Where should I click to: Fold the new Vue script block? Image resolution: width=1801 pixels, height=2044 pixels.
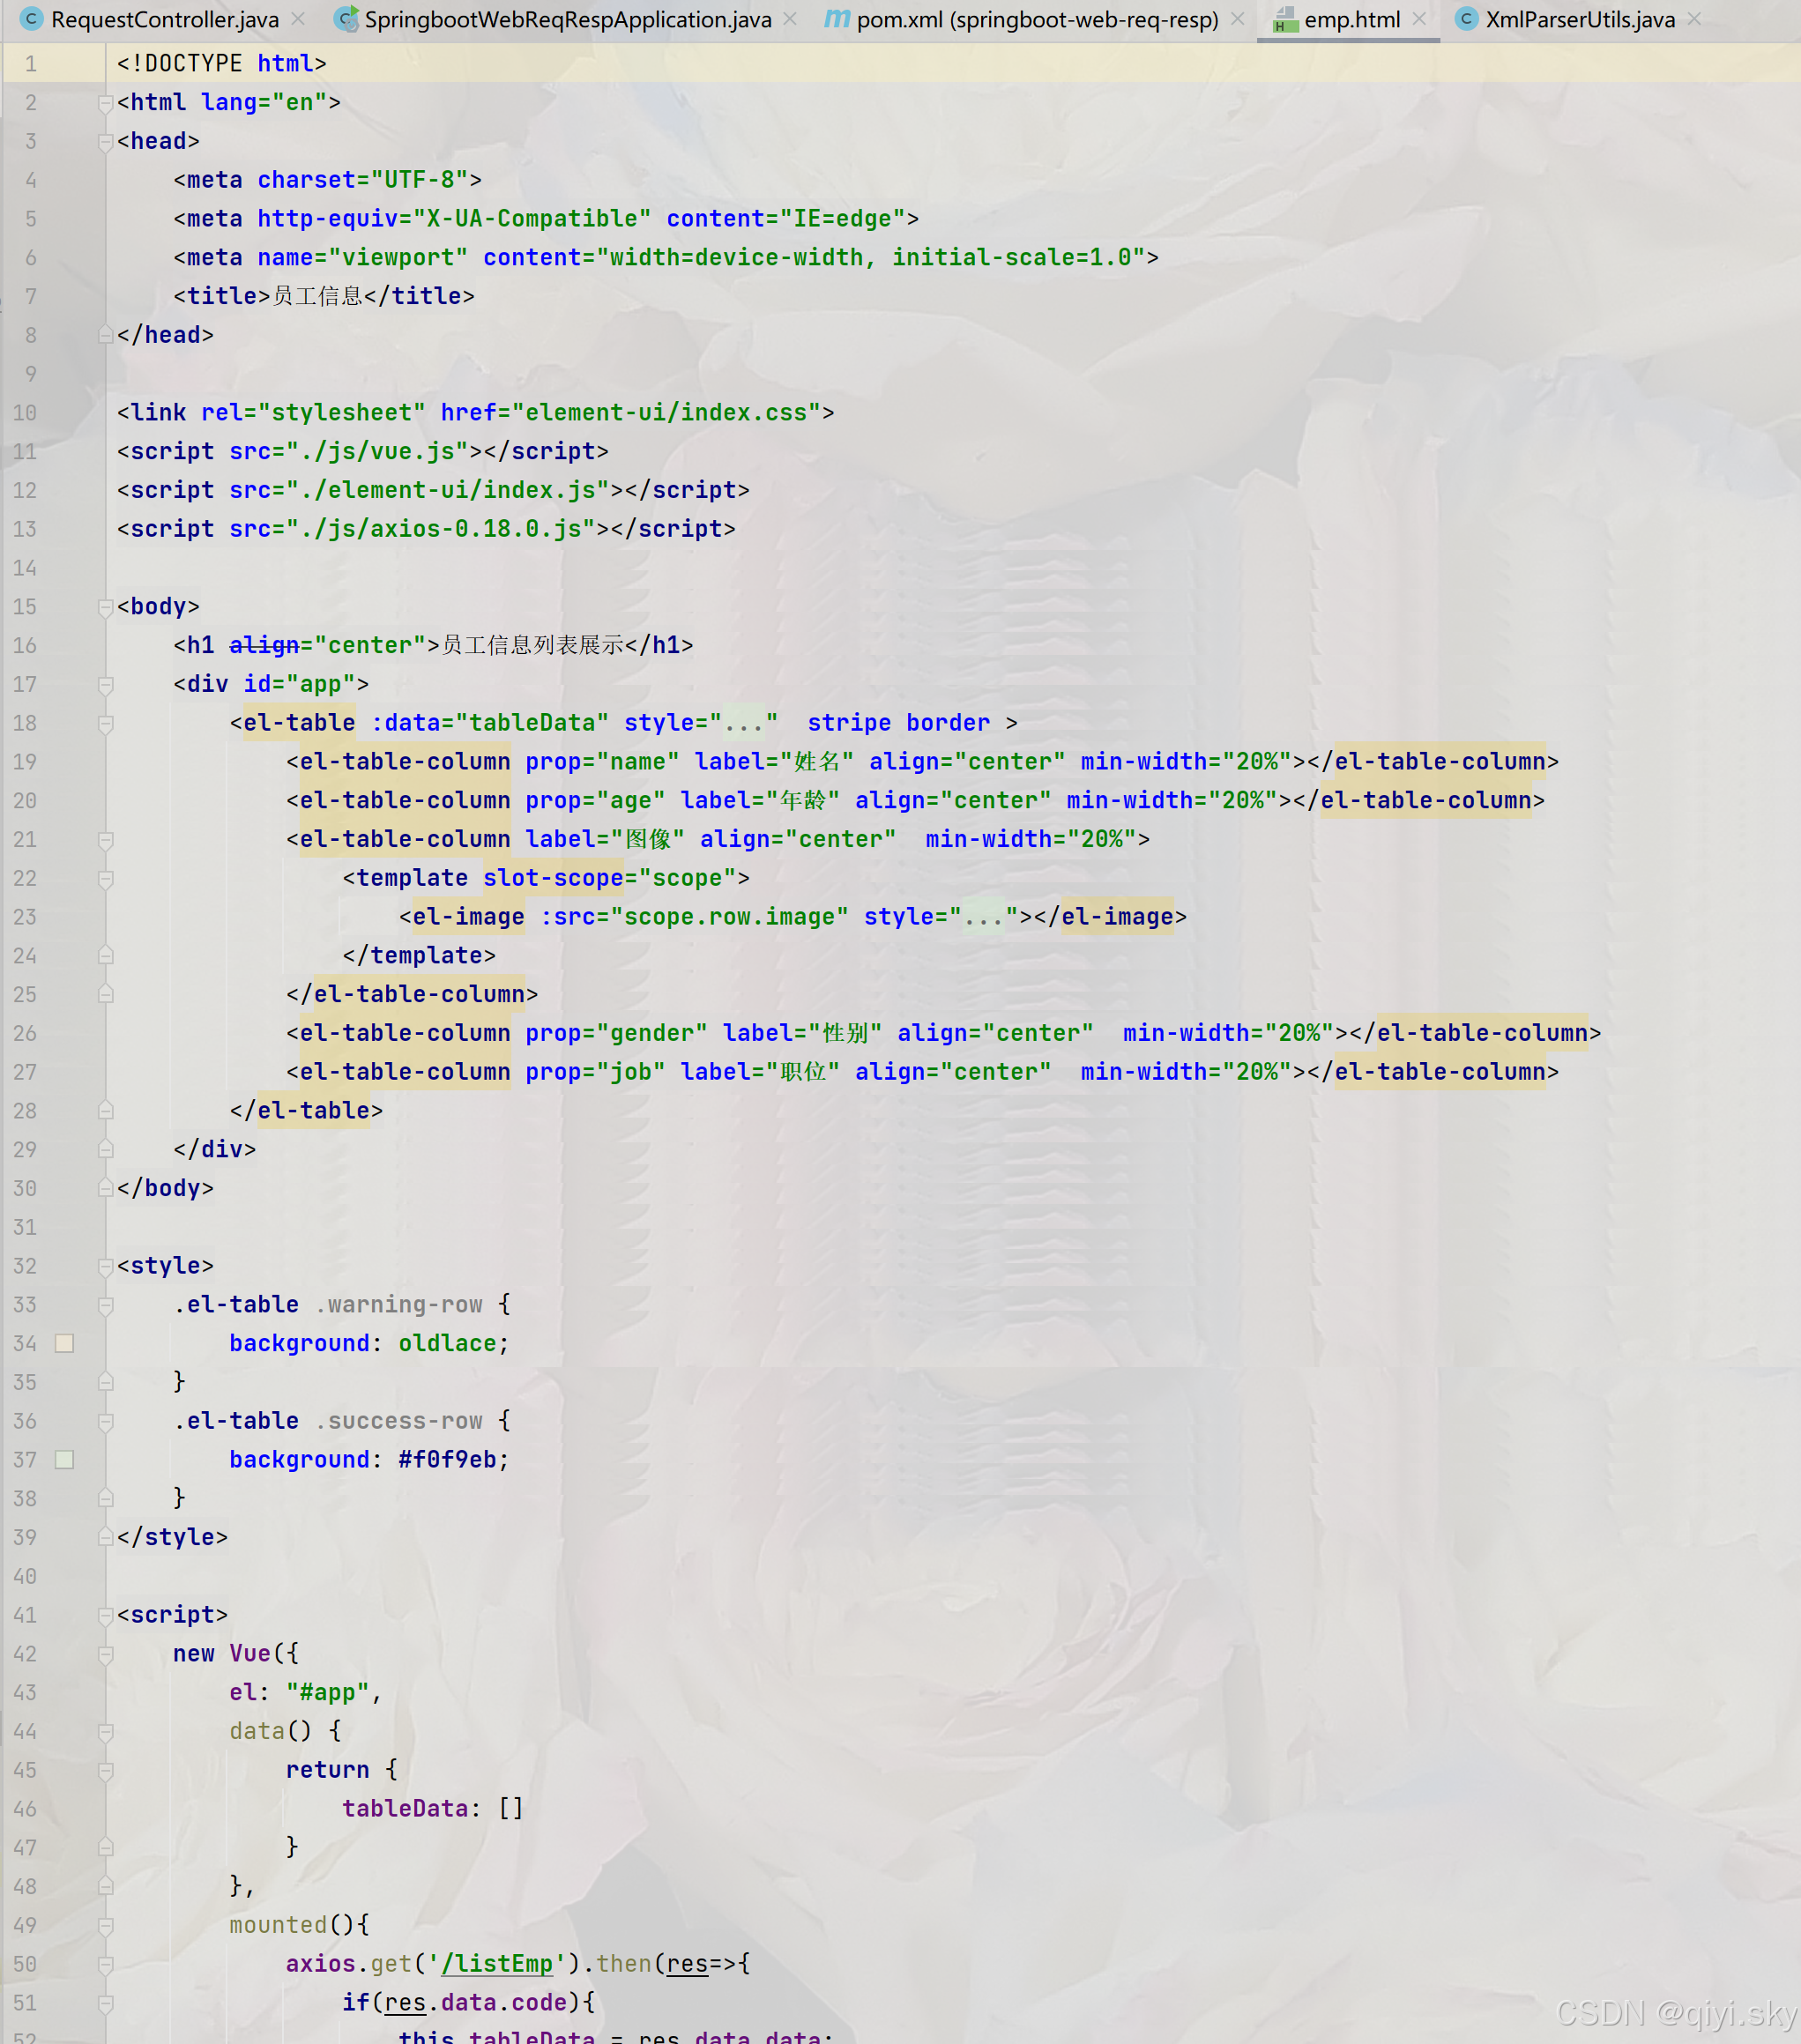(x=105, y=1654)
